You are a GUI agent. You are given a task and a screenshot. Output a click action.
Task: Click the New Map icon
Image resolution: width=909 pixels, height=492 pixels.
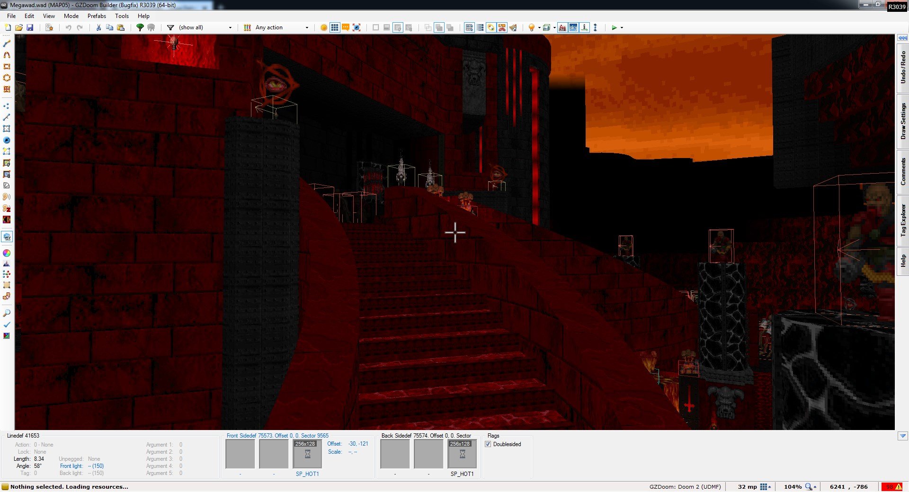(x=8, y=27)
